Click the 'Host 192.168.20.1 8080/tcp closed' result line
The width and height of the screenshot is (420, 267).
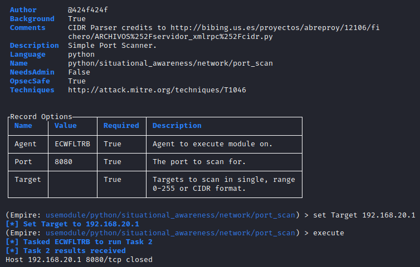point(79,259)
